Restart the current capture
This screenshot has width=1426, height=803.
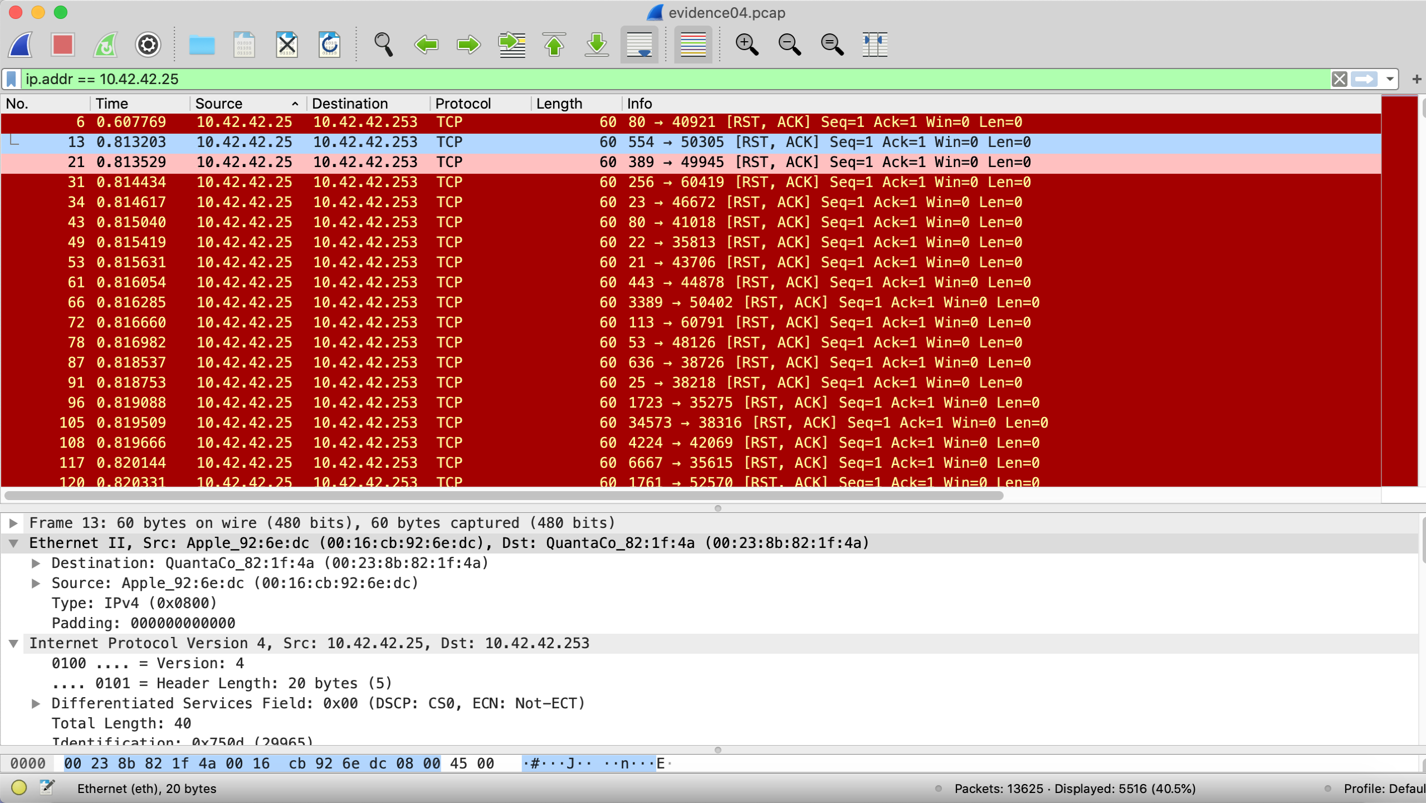[105, 45]
